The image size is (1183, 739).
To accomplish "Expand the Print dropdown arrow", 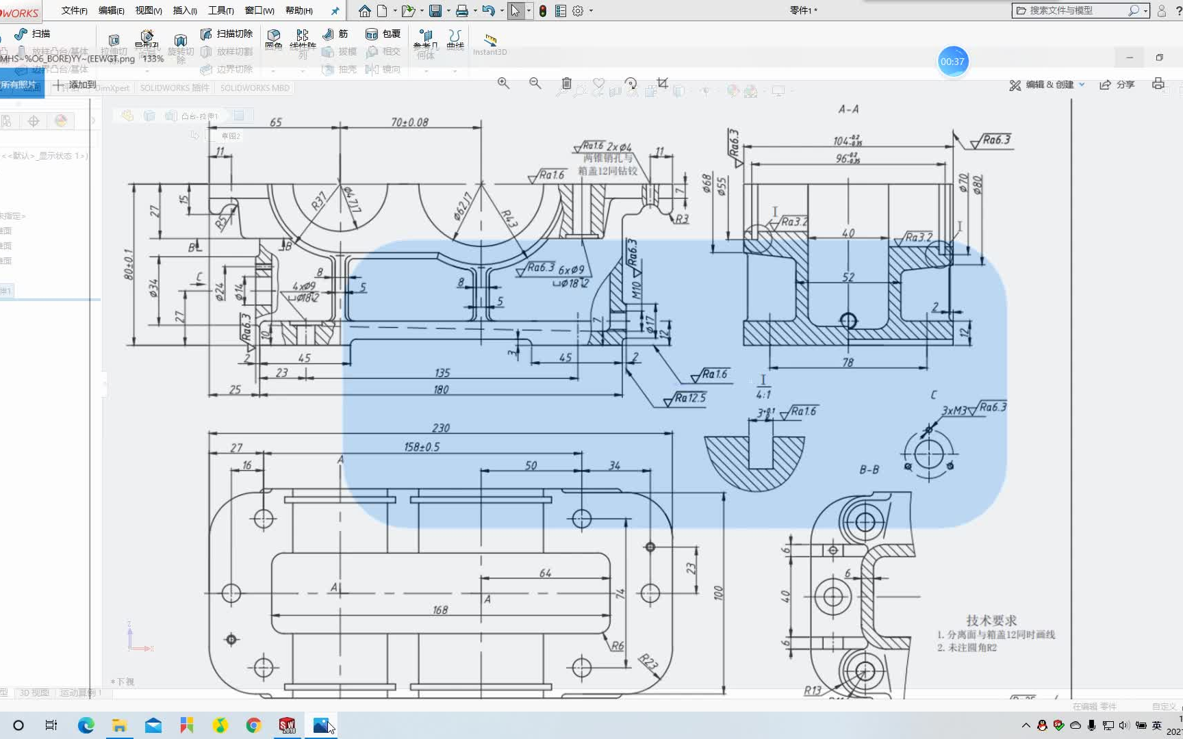I will [x=475, y=11].
